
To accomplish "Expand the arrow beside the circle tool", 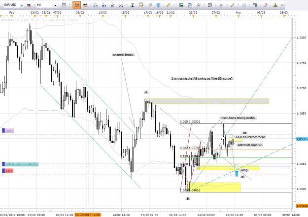I will coord(249,5).
